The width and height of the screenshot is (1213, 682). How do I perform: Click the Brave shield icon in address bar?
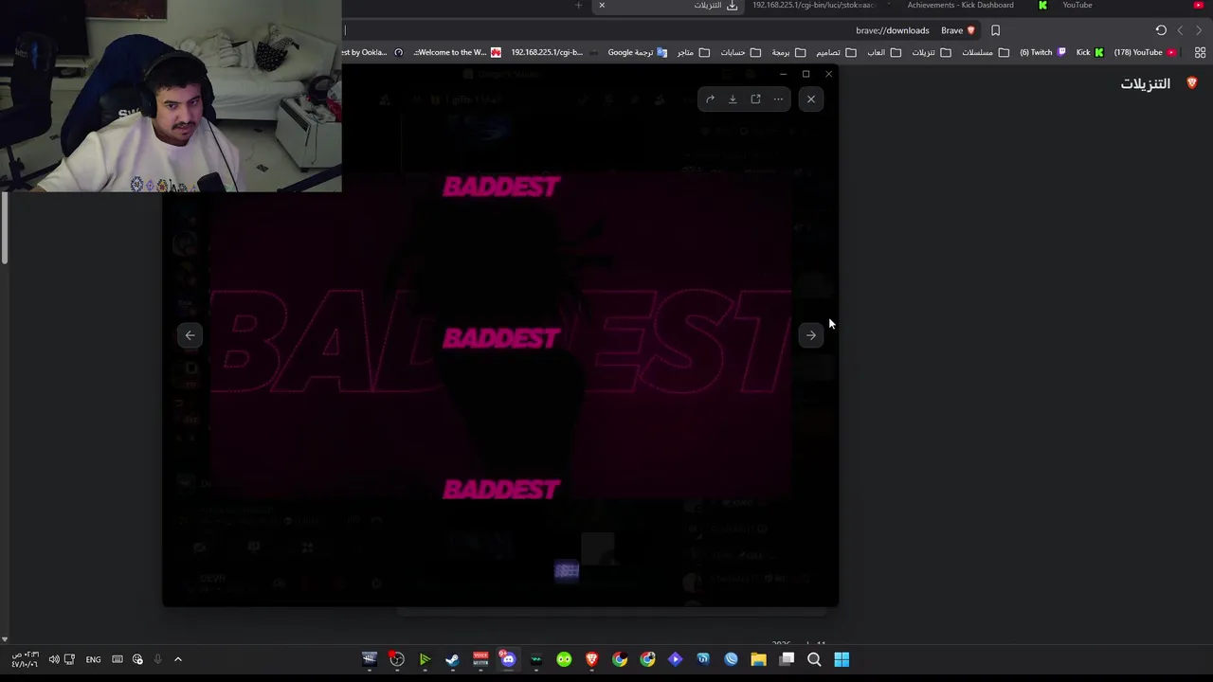click(970, 30)
